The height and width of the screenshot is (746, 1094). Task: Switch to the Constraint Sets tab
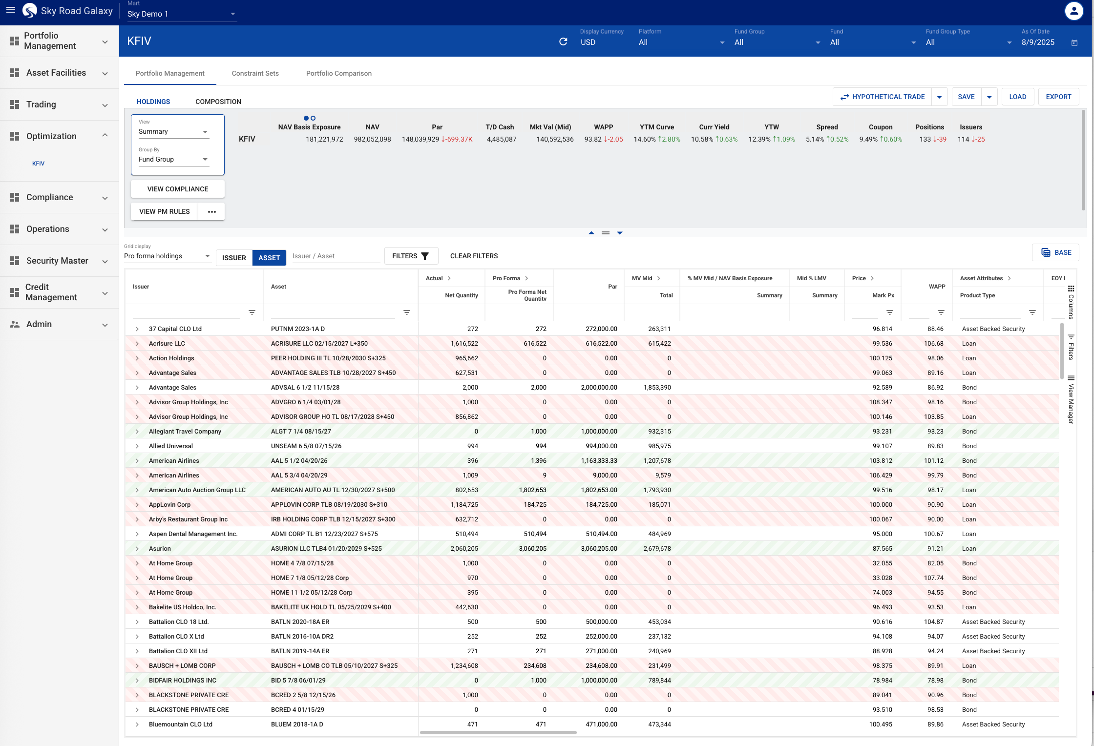tap(255, 73)
